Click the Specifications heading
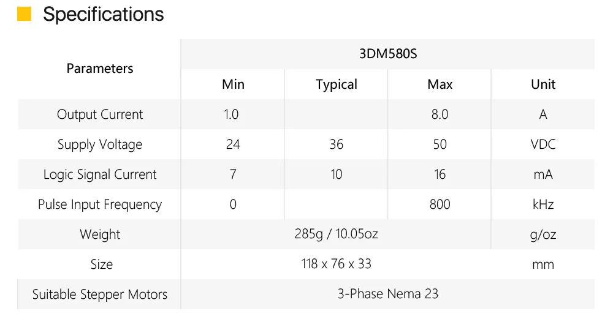Viewport: 613px width, 327px height. click(x=103, y=14)
